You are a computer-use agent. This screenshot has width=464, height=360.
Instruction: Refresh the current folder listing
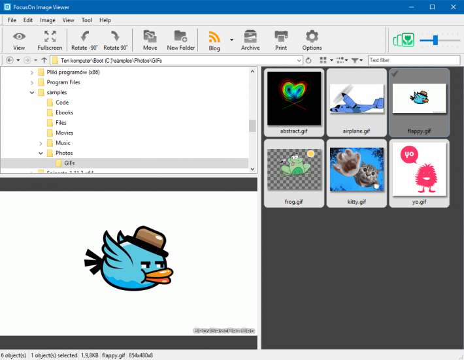[308, 60]
